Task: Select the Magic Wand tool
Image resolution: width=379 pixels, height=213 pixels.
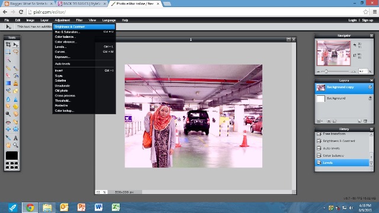Action: pos(8,59)
